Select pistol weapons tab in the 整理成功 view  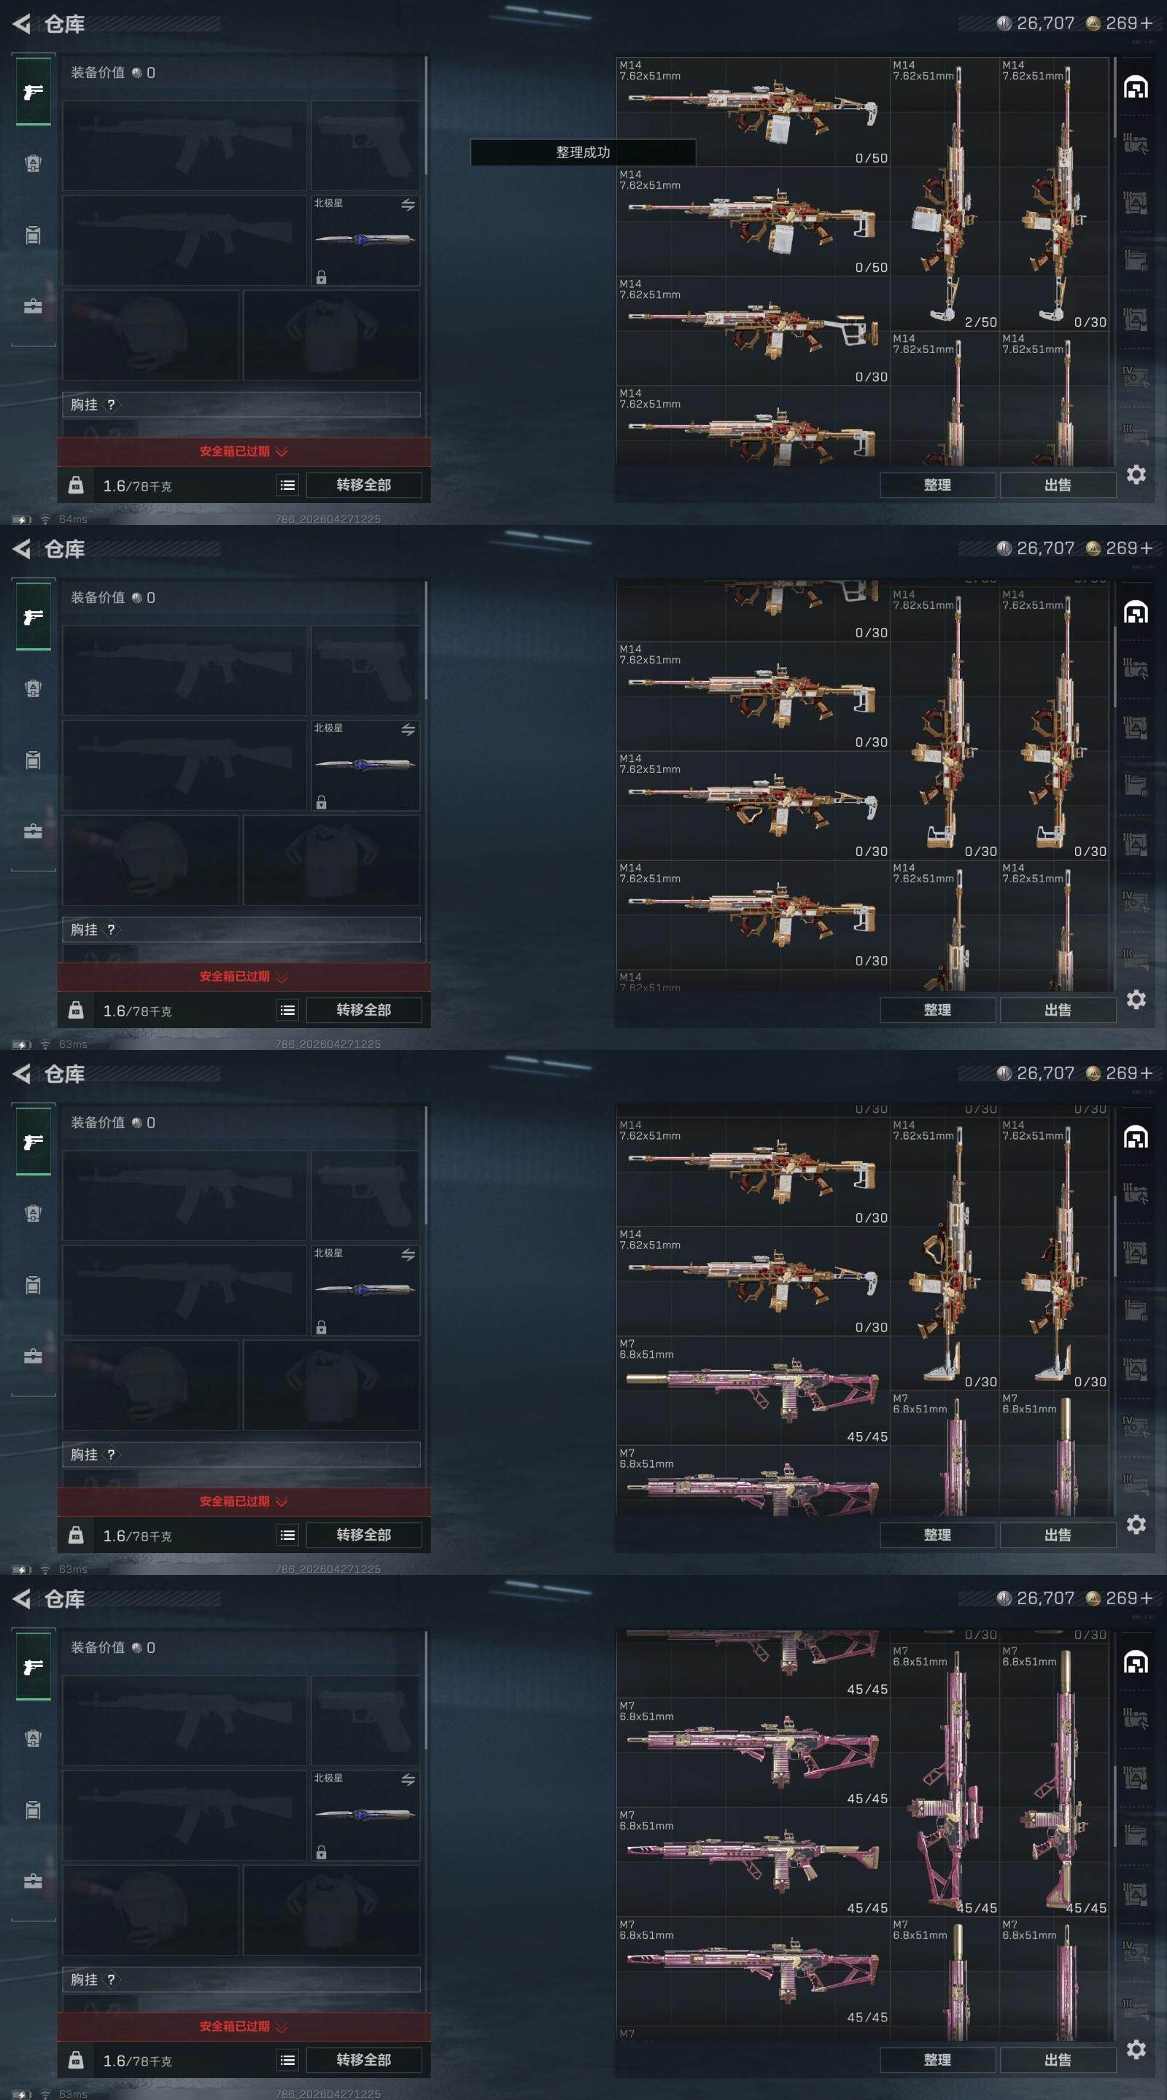click(x=34, y=92)
